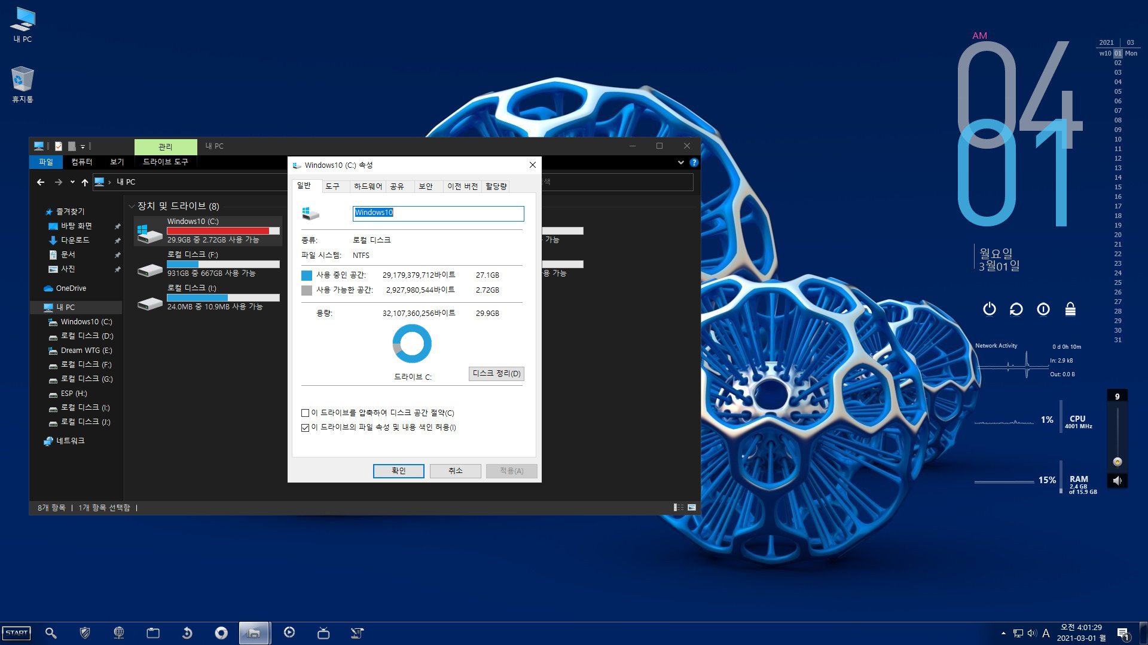
Task: Select ESP (H:) in navigation tree
Action: [x=74, y=394]
